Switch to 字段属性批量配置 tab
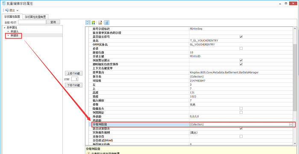299x154 pixels. tap(35, 17)
